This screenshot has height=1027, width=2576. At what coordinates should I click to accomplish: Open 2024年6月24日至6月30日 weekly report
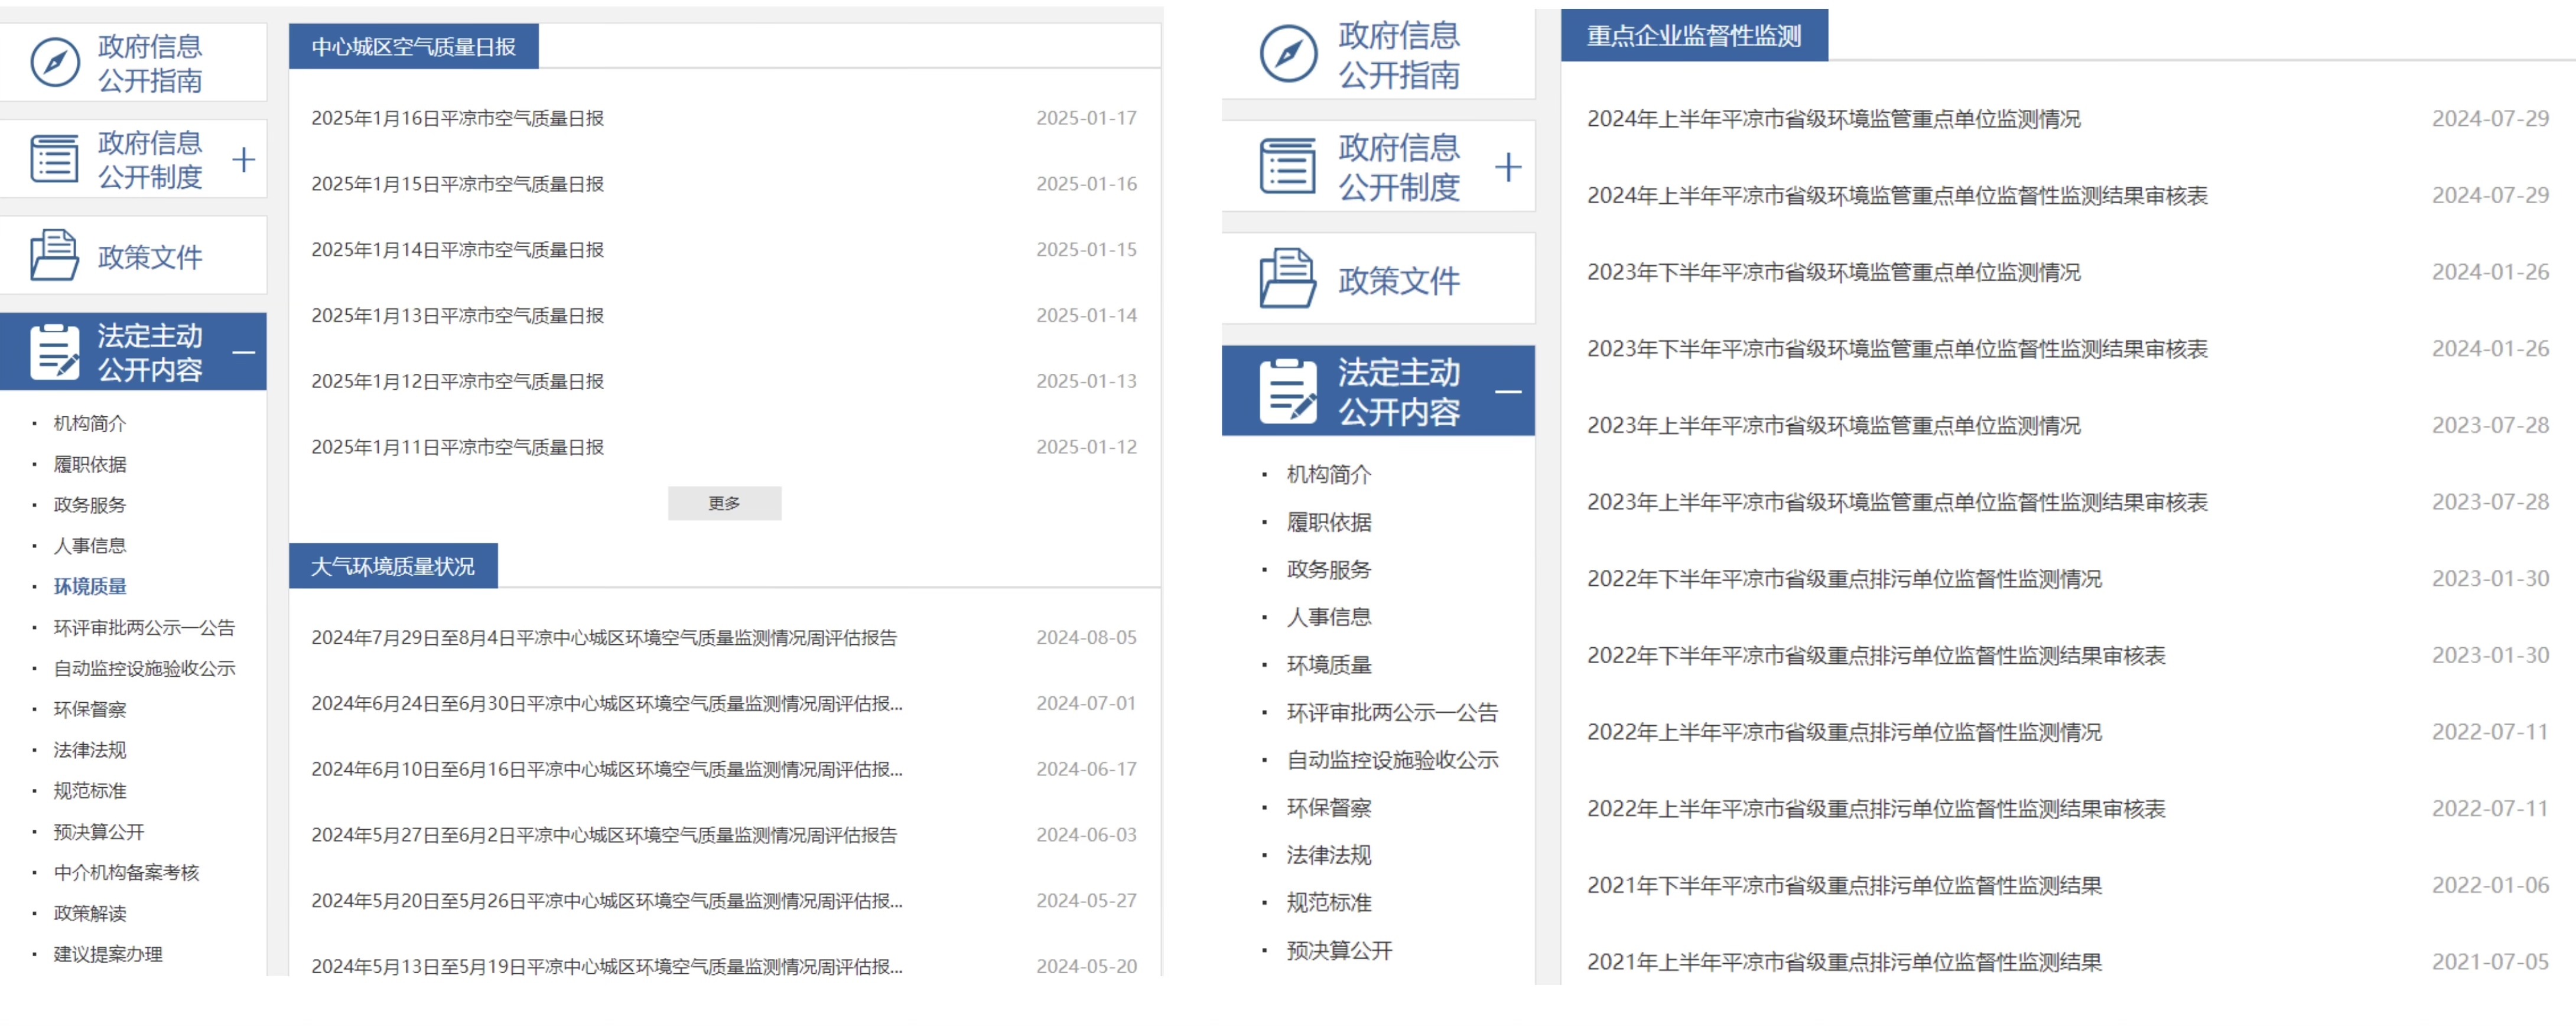(x=607, y=704)
